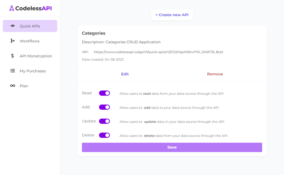
Task: Click the Plan infinity icon
Action: 13,86
